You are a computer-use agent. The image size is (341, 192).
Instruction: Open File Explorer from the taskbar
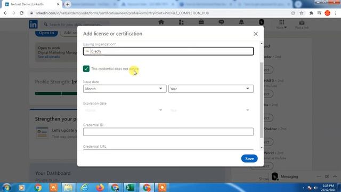click(68, 187)
